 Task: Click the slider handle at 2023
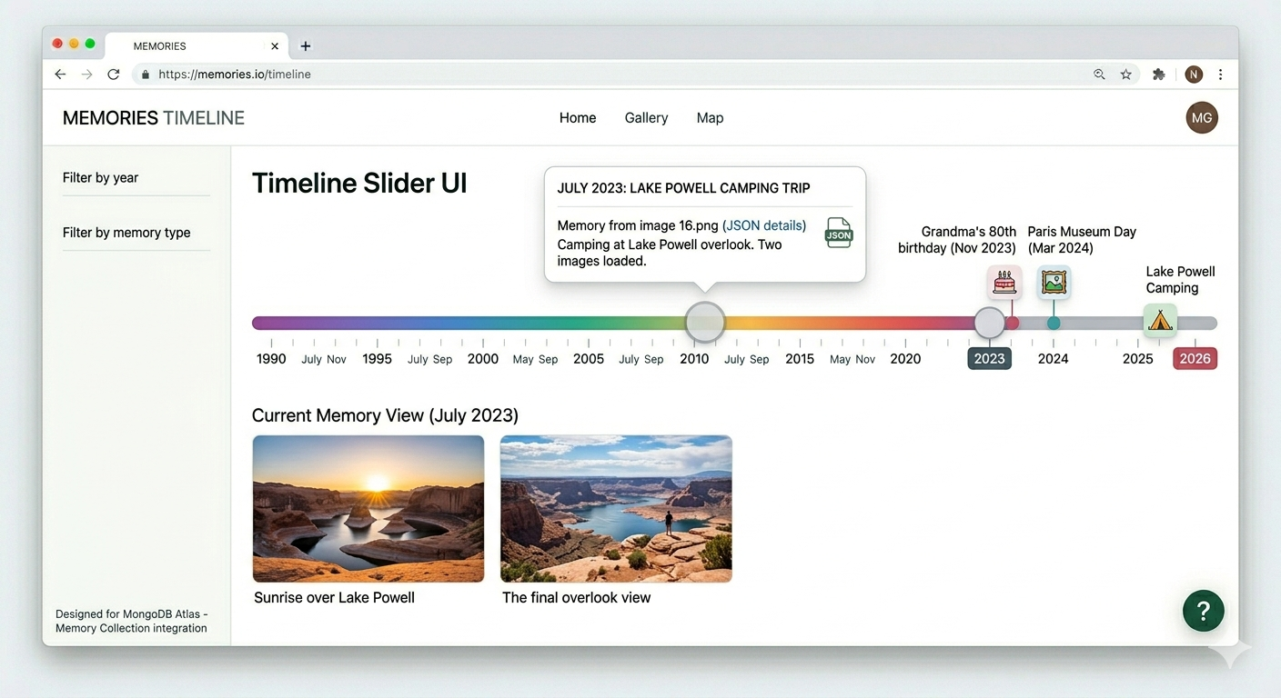990,322
